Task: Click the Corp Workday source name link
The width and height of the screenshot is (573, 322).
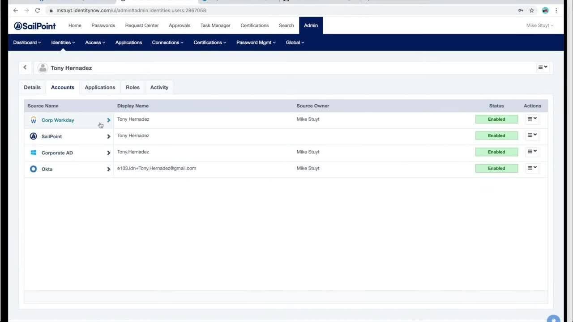Action: click(x=58, y=120)
